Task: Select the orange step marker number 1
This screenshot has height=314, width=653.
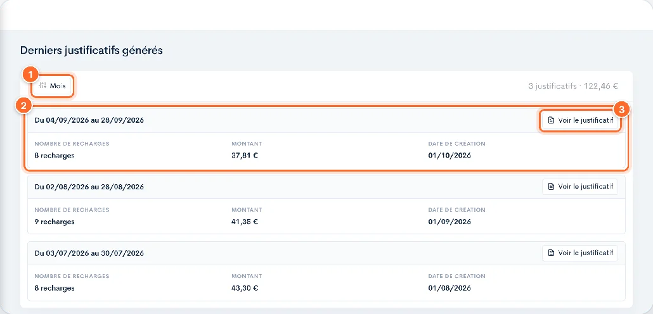Action: pyautogui.click(x=30, y=75)
